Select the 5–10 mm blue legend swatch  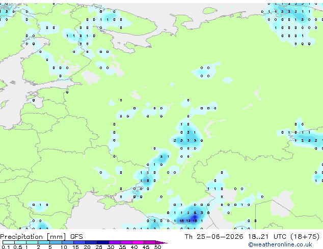pyautogui.click(x=56, y=242)
